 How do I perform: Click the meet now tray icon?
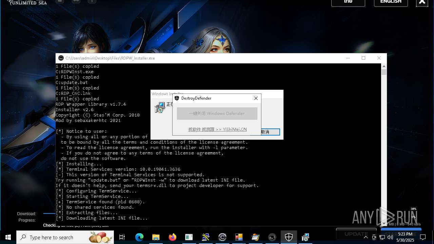click(374, 237)
